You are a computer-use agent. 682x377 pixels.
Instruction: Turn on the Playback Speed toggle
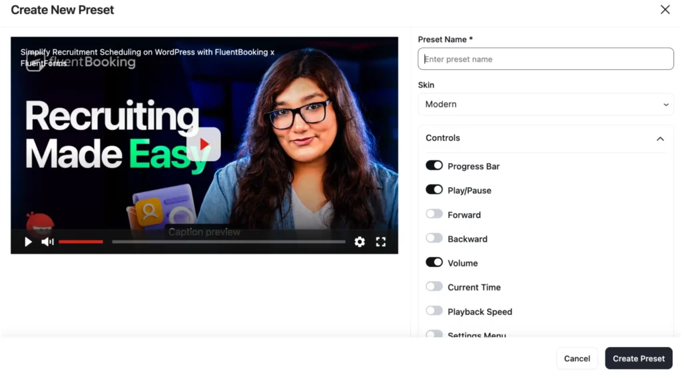[434, 311]
